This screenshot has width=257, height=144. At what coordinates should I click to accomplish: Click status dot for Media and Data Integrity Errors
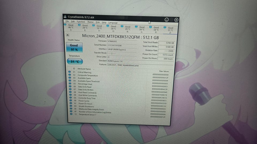(71, 109)
